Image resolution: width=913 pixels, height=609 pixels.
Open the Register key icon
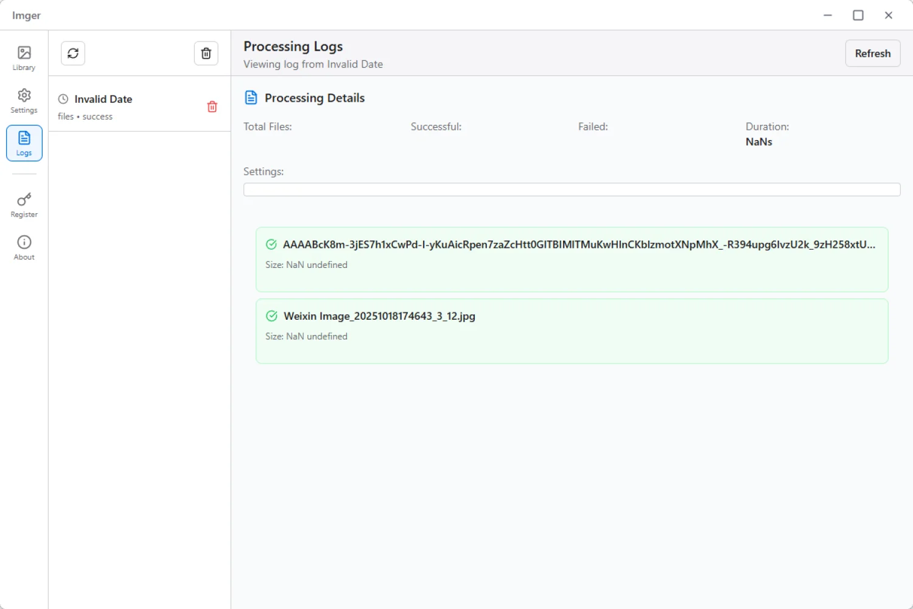(24, 205)
